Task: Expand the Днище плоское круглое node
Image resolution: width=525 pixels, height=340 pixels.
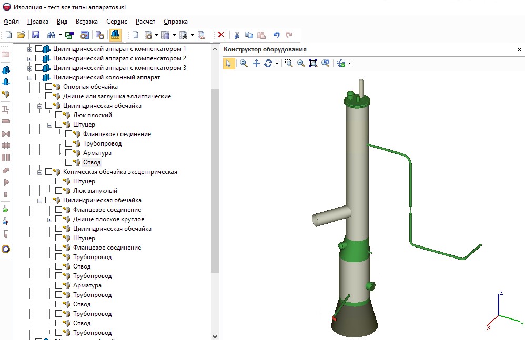Action: (x=49, y=220)
